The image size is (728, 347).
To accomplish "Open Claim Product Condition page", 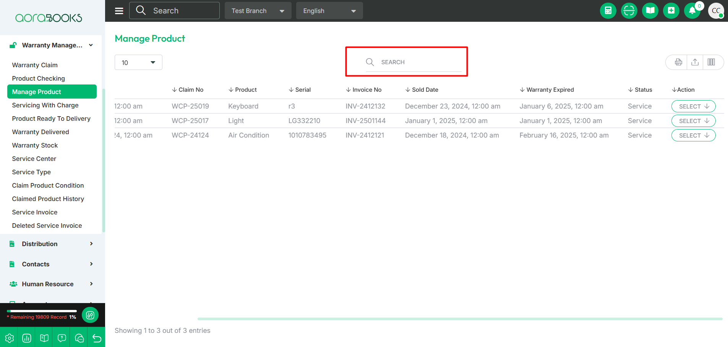I will point(48,185).
